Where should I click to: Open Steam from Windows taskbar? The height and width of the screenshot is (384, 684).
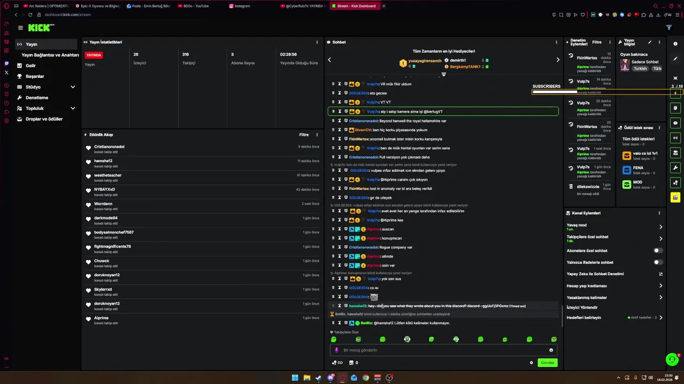pos(318,378)
